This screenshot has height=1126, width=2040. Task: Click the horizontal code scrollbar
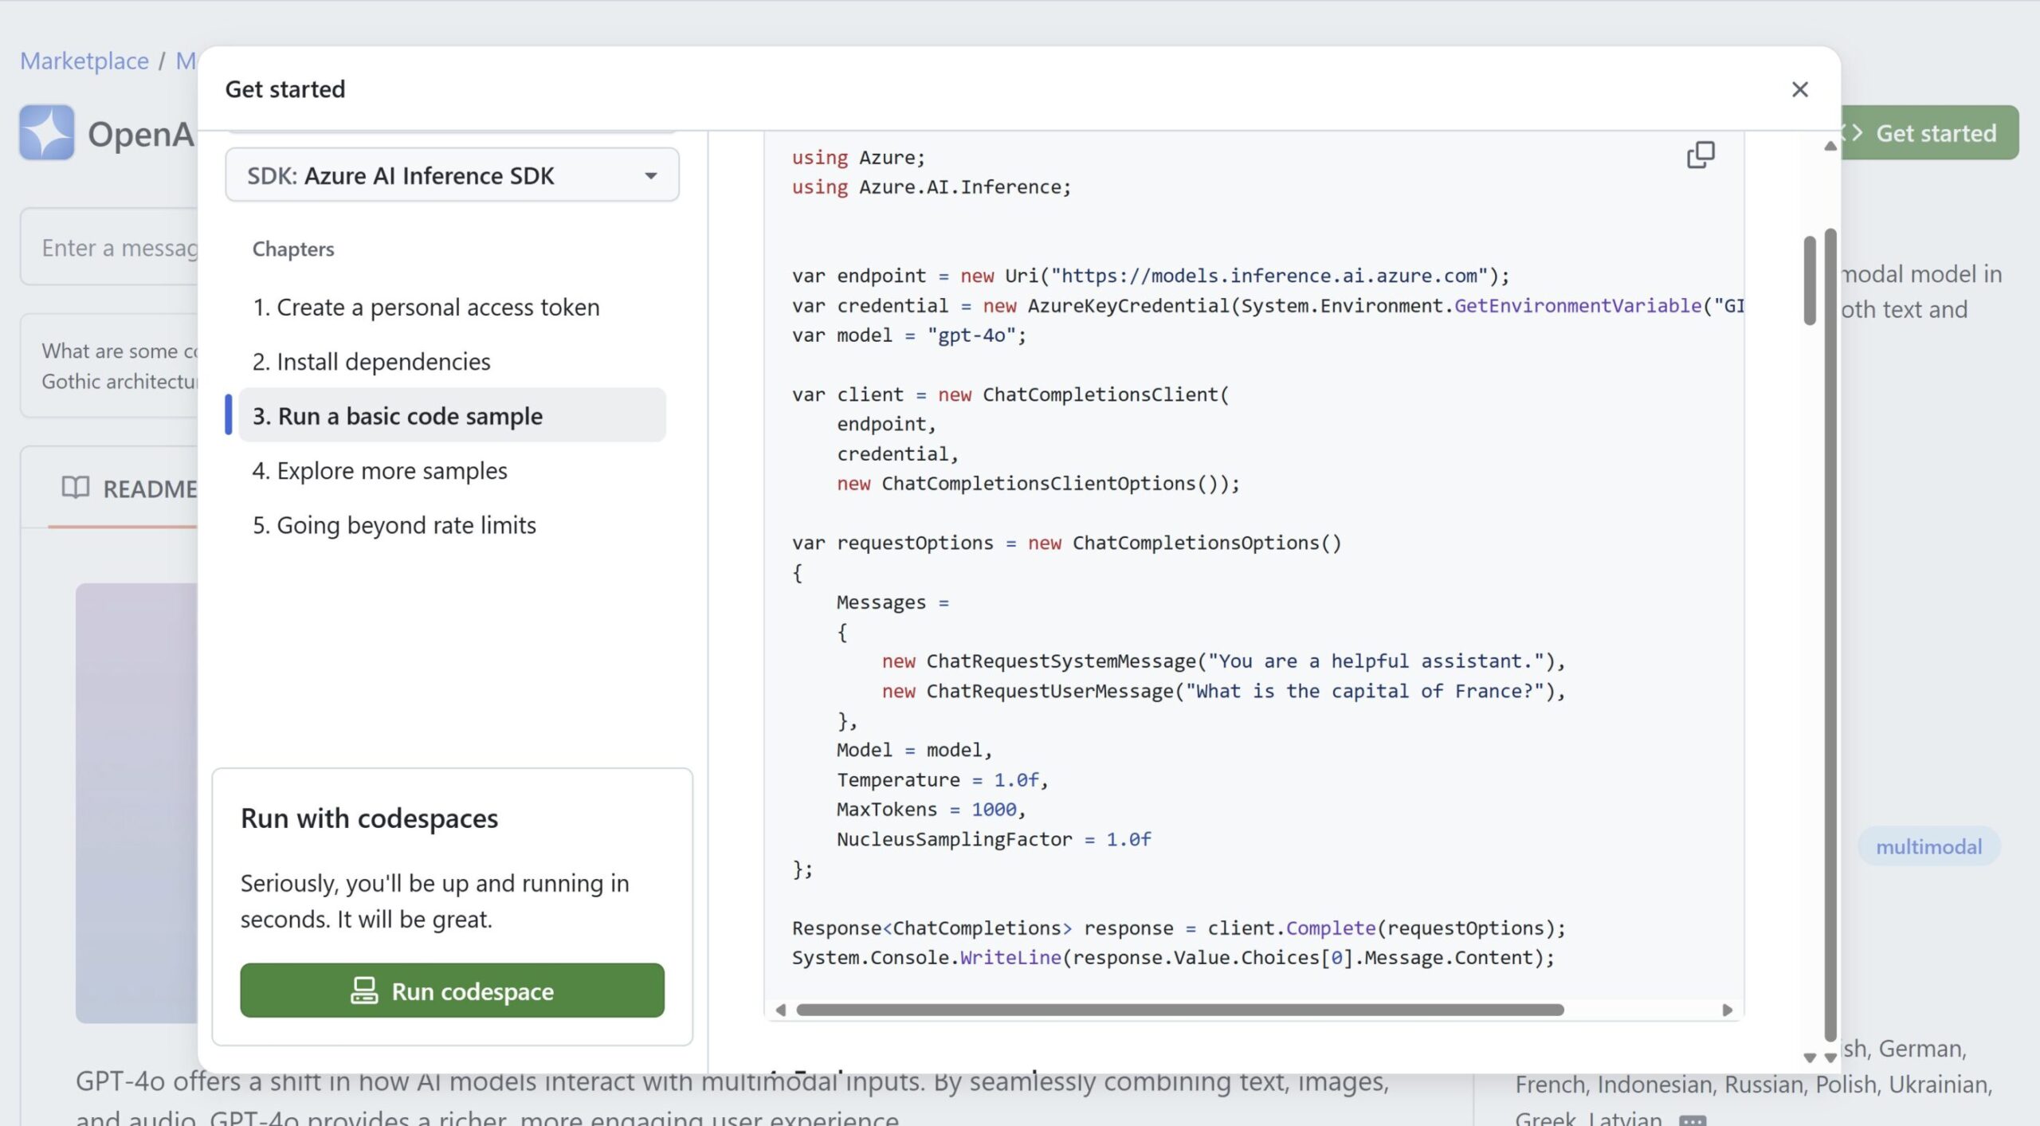1179,1010
